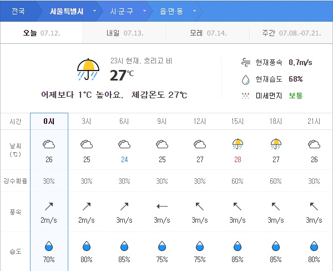Viewport: 333px width, 271px height.
Task: Click the cloudy icon under 0시
Action: [49, 144]
